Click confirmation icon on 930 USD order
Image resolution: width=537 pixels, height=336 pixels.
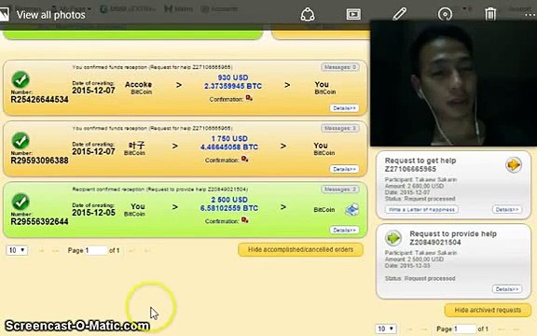pyautogui.click(x=249, y=98)
